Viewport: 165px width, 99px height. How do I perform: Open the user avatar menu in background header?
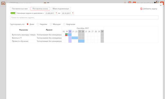156,2
